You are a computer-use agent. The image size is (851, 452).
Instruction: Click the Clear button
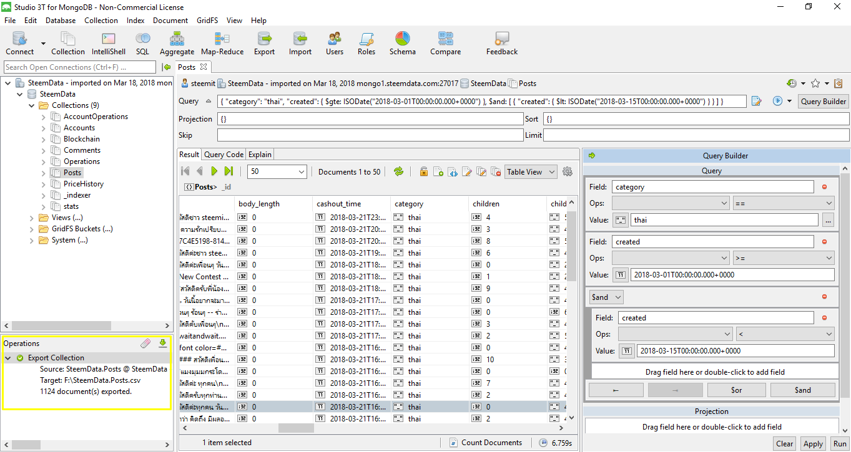(x=785, y=444)
